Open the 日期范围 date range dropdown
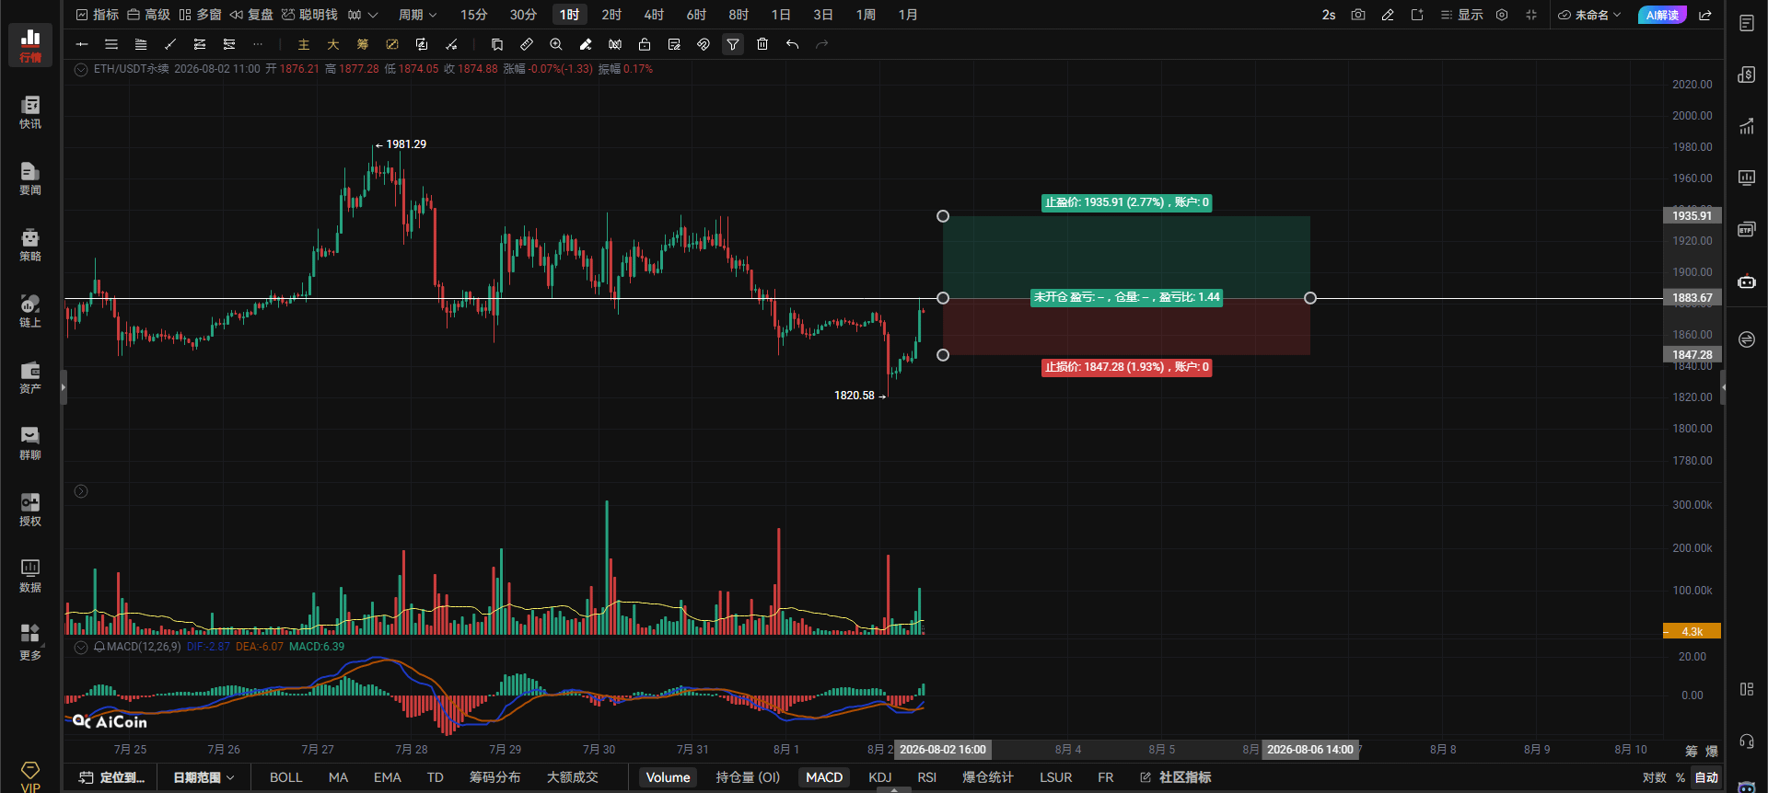The height and width of the screenshot is (793, 1768). click(x=204, y=777)
